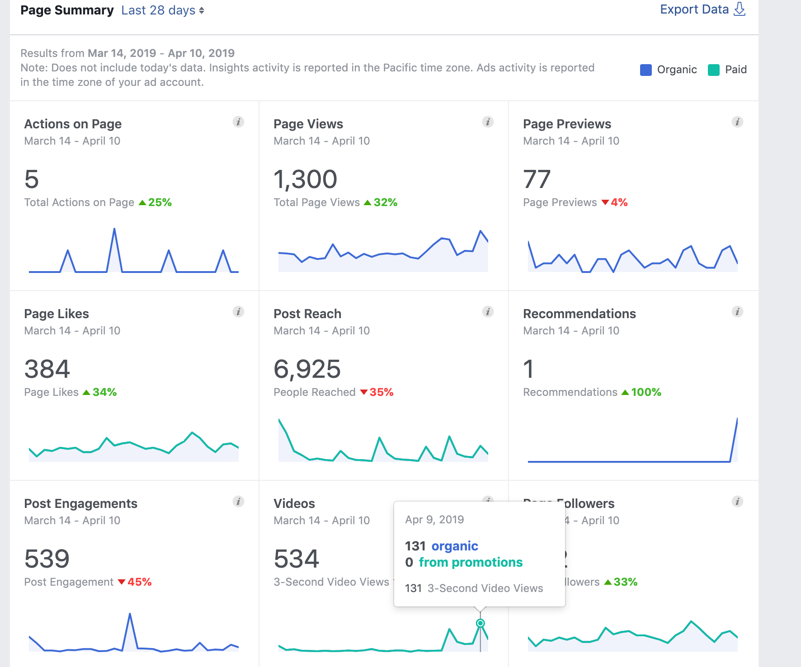Screen dimensions: 801x667
Task: Click the info icon for Page Views
Action: point(488,122)
